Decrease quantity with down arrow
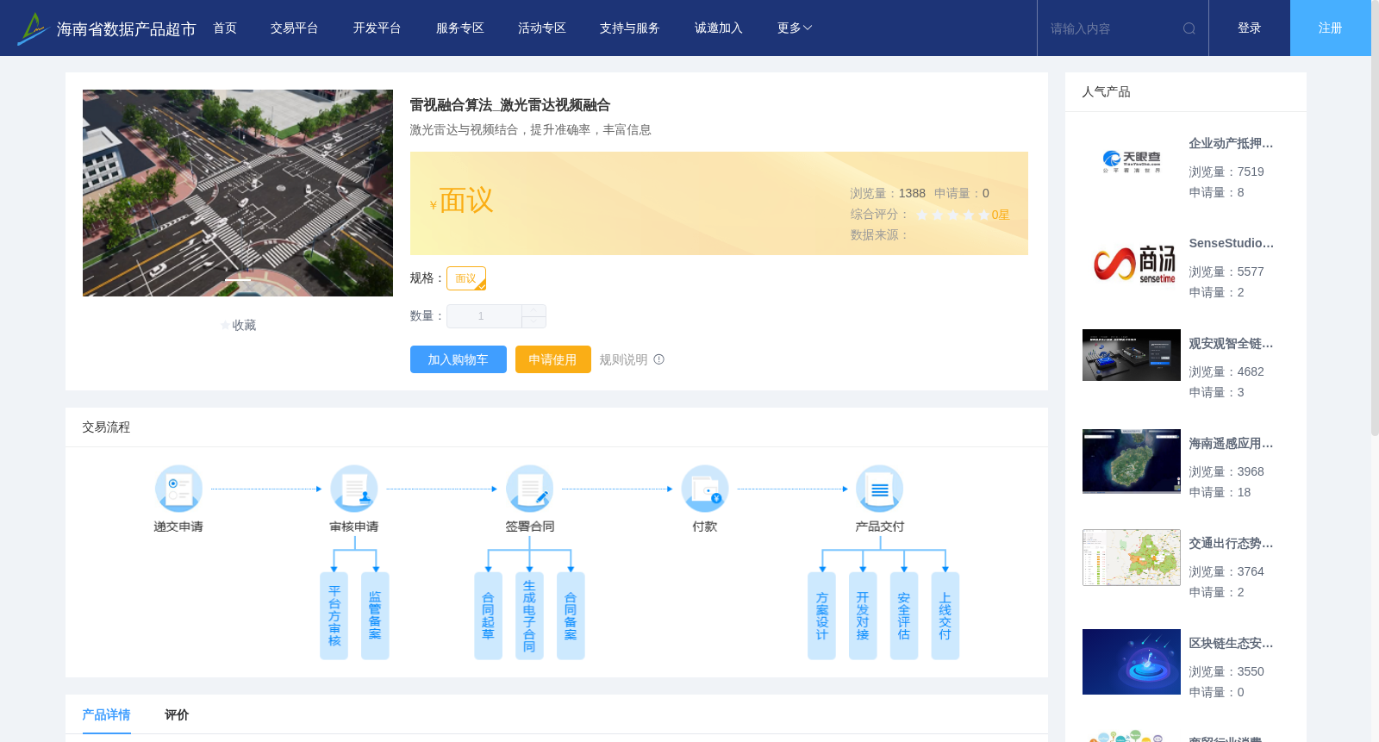This screenshot has height=742, width=1379. [x=534, y=321]
